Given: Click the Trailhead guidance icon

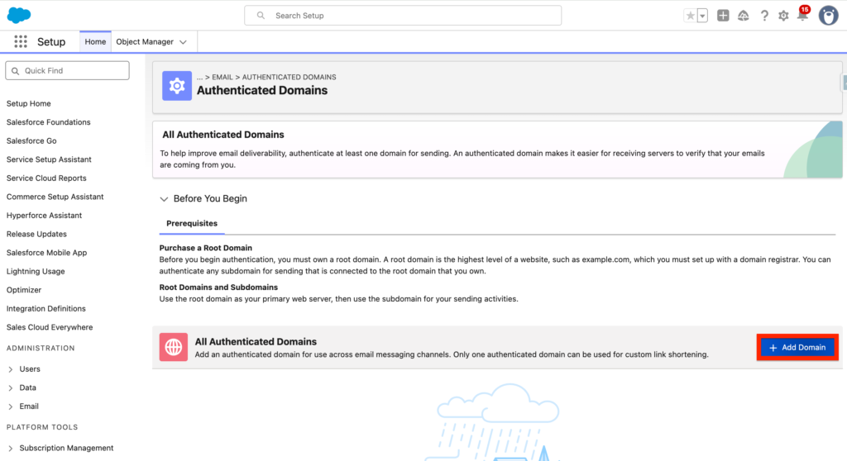Looking at the screenshot, I should click(744, 16).
